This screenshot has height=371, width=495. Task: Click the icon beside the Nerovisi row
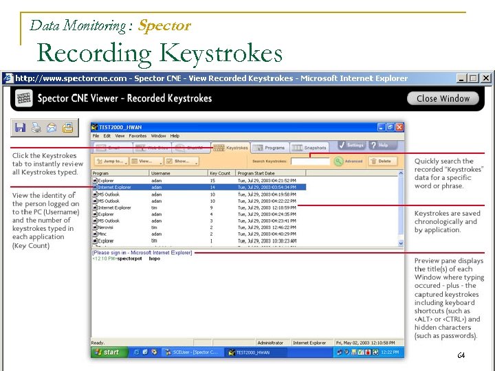pos(95,227)
